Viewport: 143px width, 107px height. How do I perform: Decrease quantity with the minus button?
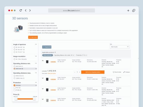click(x=75, y=72)
